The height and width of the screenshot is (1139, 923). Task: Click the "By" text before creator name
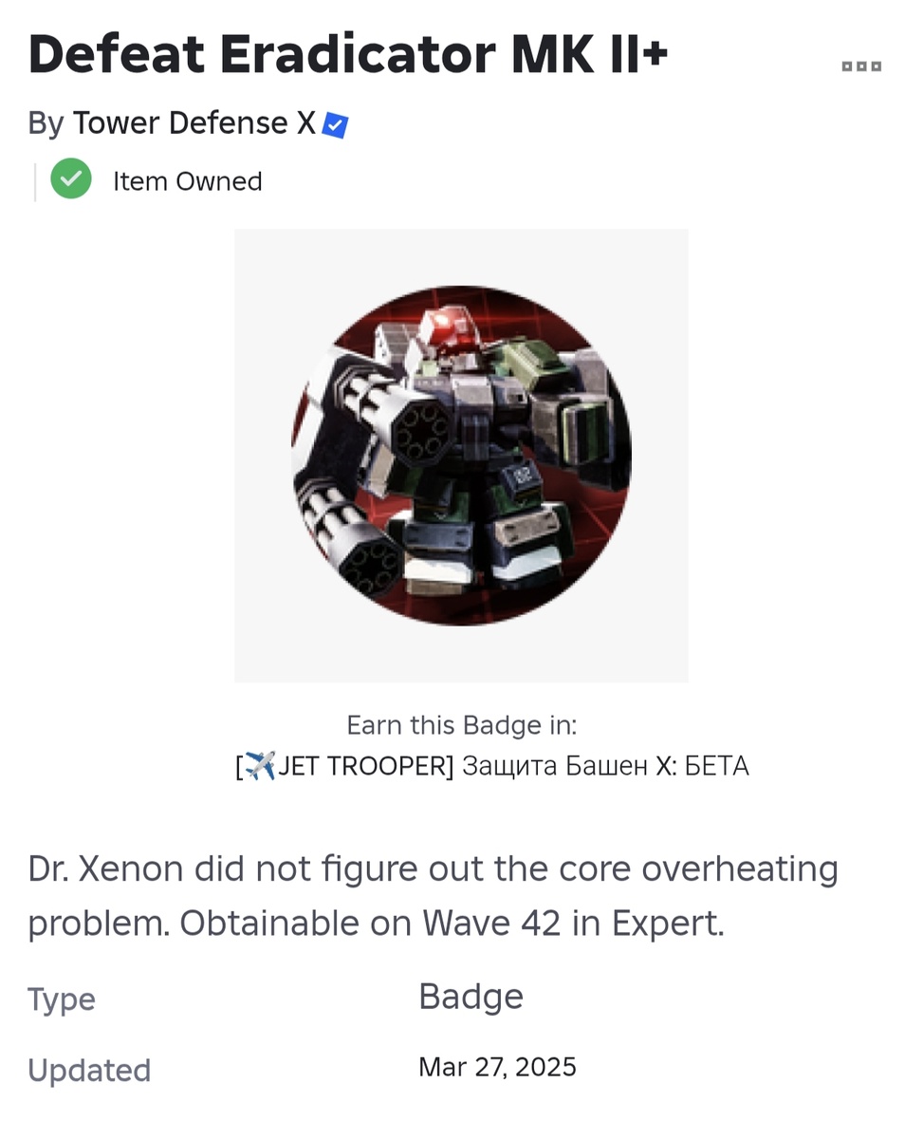46,123
